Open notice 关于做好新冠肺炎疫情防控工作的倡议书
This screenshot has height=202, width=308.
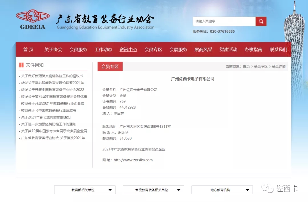(52, 76)
